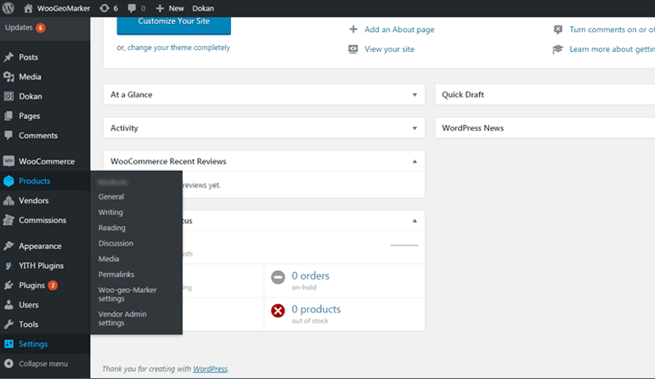Viewport: 655px width, 379px height.
Task: Click the Media sidebar icon
Action: 9,76
